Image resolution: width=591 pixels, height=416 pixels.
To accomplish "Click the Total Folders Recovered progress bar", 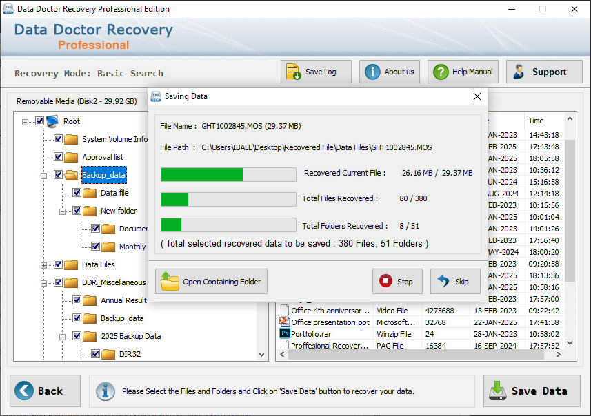I will (228, 225).
